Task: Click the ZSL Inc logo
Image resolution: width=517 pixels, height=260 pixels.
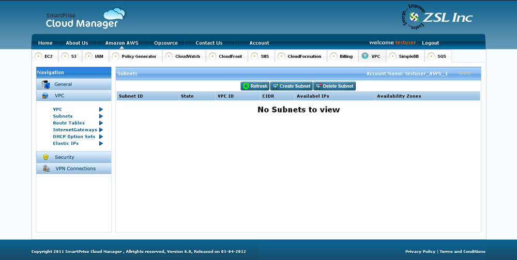Action: (x=437, y=17)
